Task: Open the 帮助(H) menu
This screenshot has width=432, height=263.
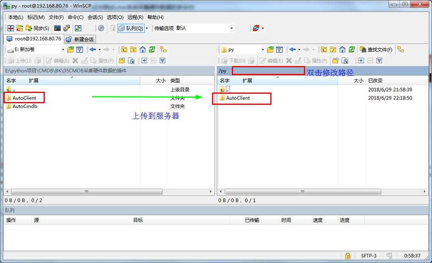Action: 155,17
